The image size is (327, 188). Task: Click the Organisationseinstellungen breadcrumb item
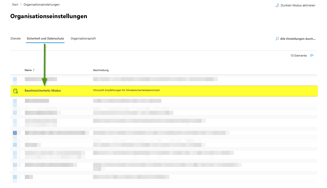coord(41,5)
